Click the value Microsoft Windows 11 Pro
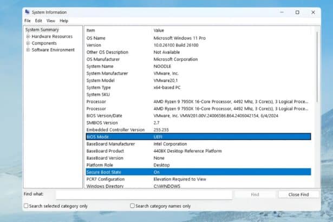The width and height of the screenshot is (333, 222). click(x=179, y=38)
